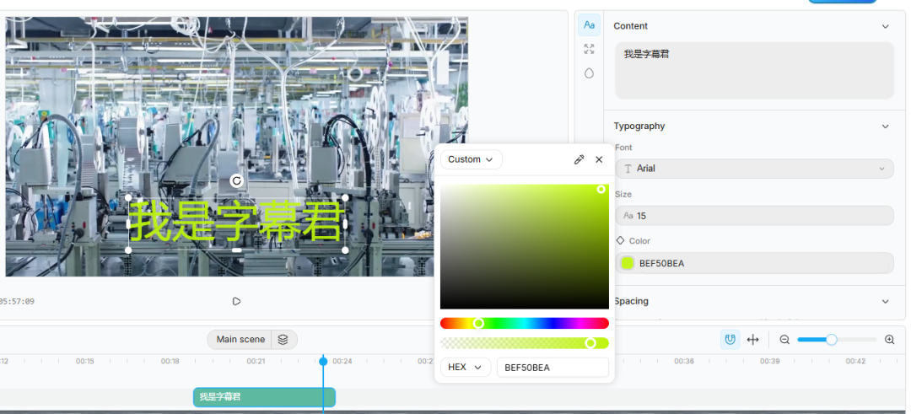Open the Arial font dropdown
Image resolution: width=911 pixels, height=414 pixels.
[x=754, y=169]
